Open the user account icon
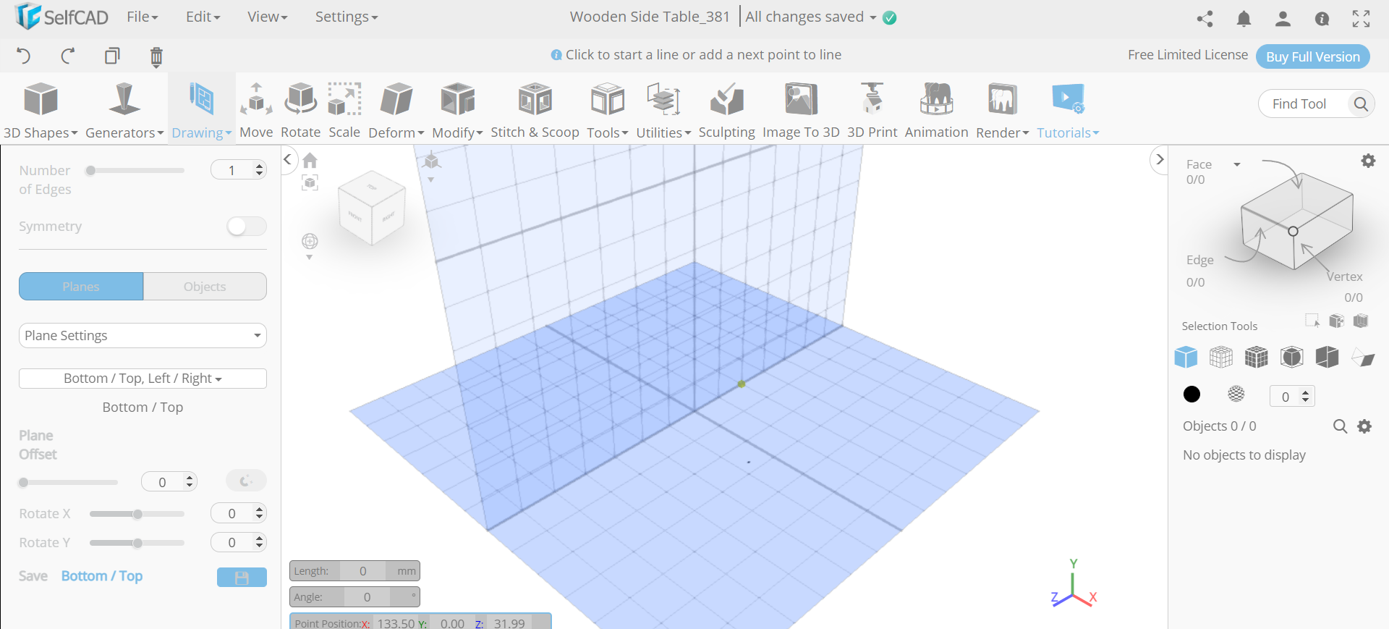1389x629 pixels. coord(1283,19)
